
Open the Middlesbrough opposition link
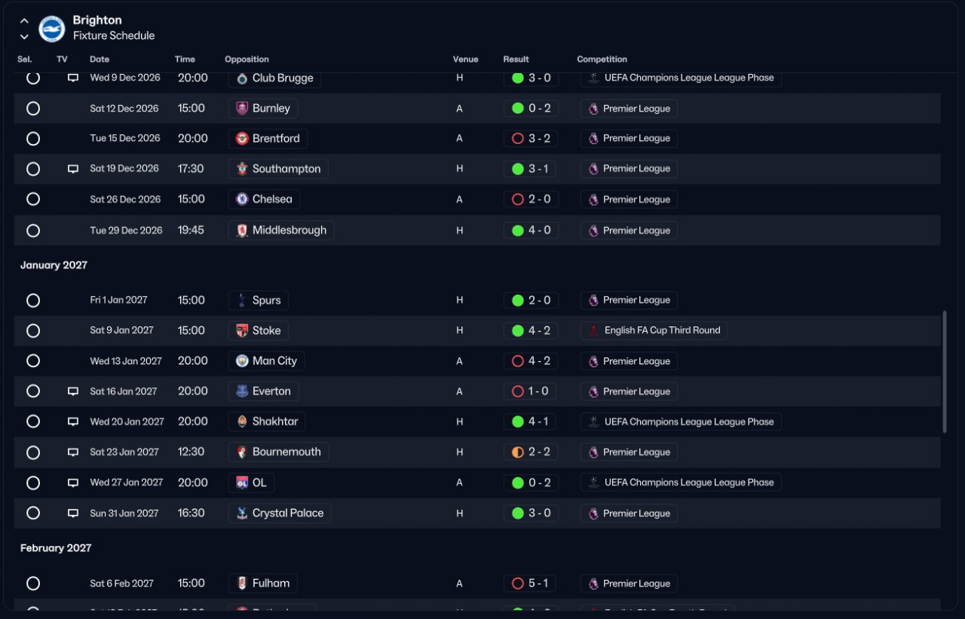(x=281, y=231)
